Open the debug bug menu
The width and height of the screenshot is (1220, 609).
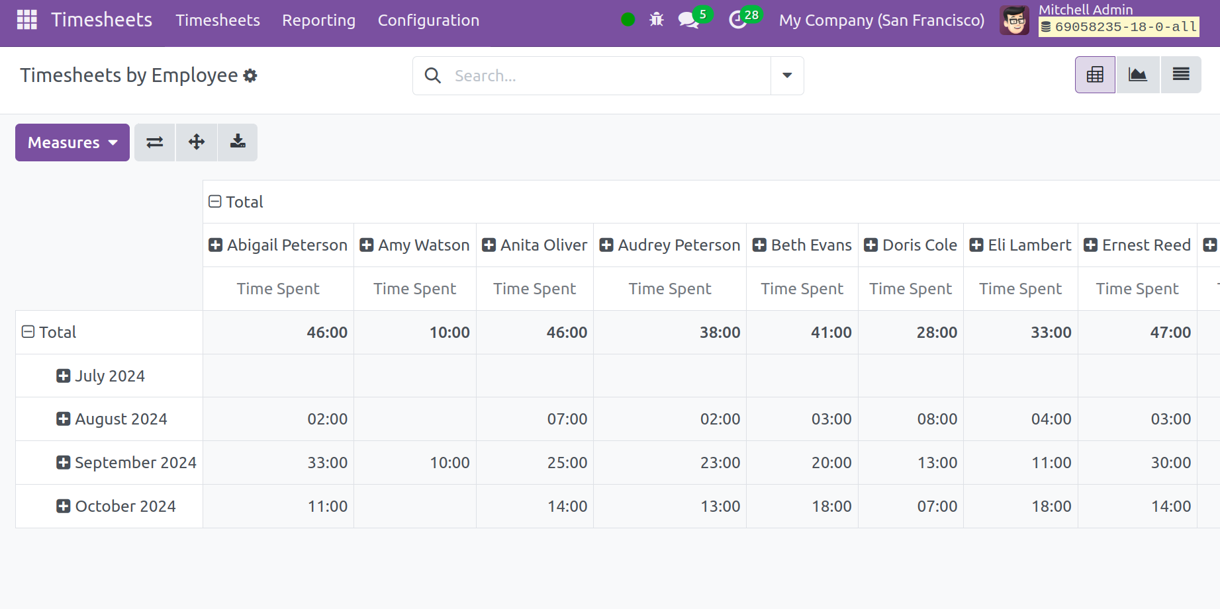655,20
